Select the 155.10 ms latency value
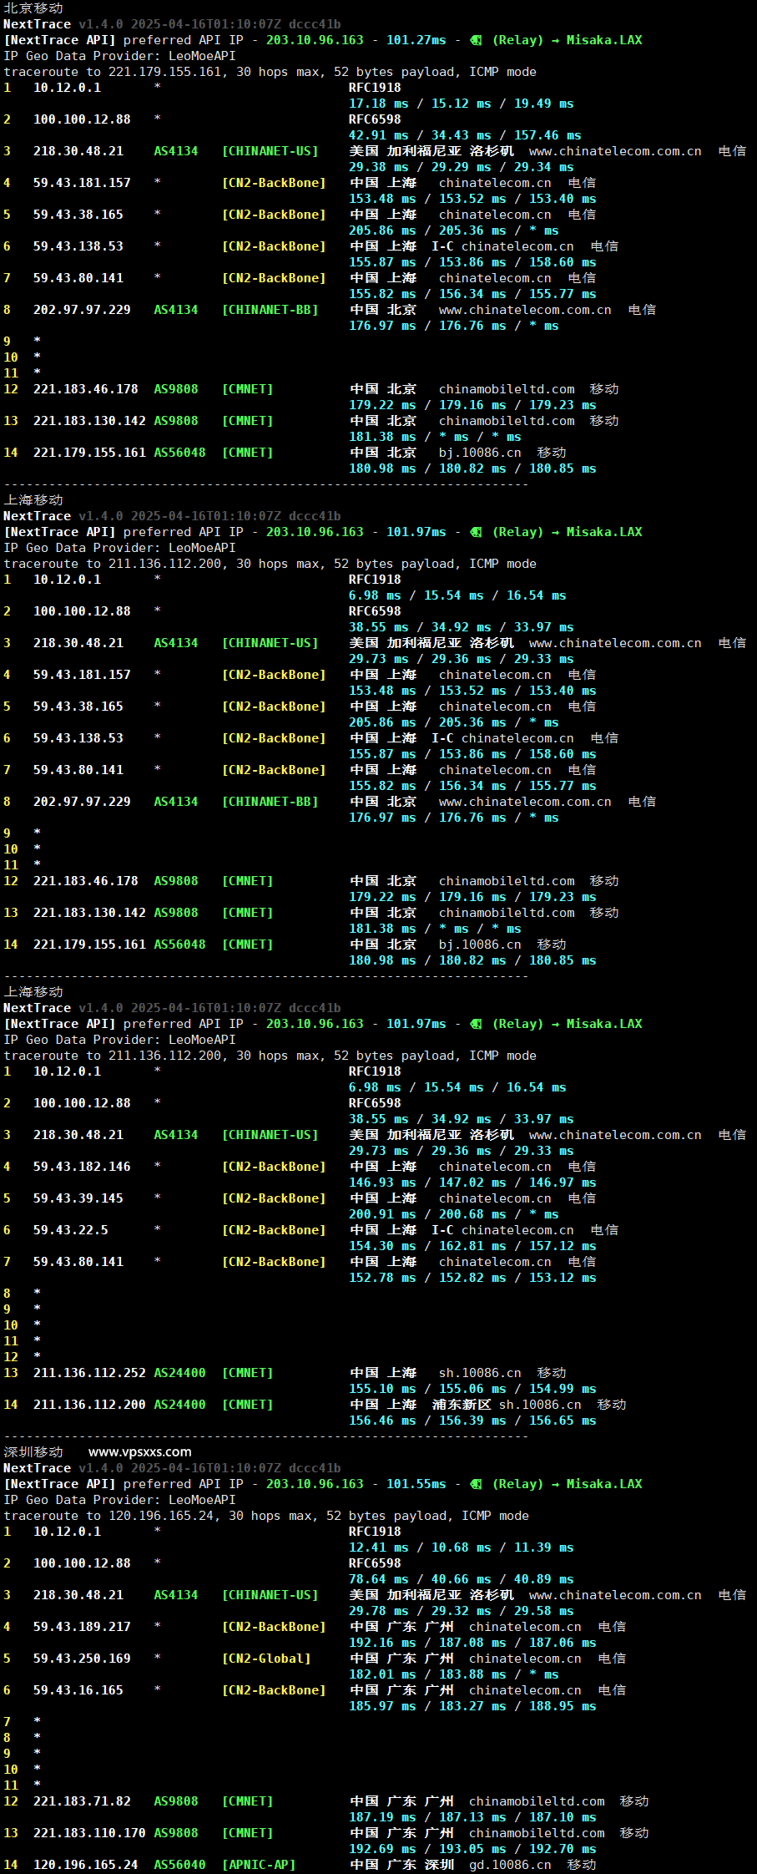 tap(382, 1389)
